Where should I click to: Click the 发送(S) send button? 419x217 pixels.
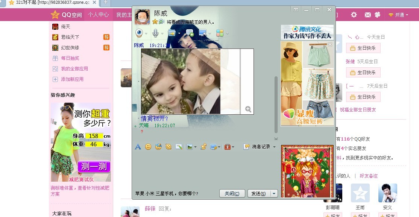pos(259,193)
